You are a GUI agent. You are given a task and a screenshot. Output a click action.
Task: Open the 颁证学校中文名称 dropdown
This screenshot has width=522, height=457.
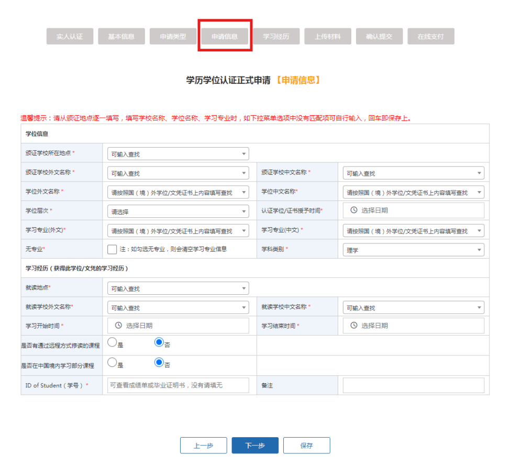tap(414, 173)
